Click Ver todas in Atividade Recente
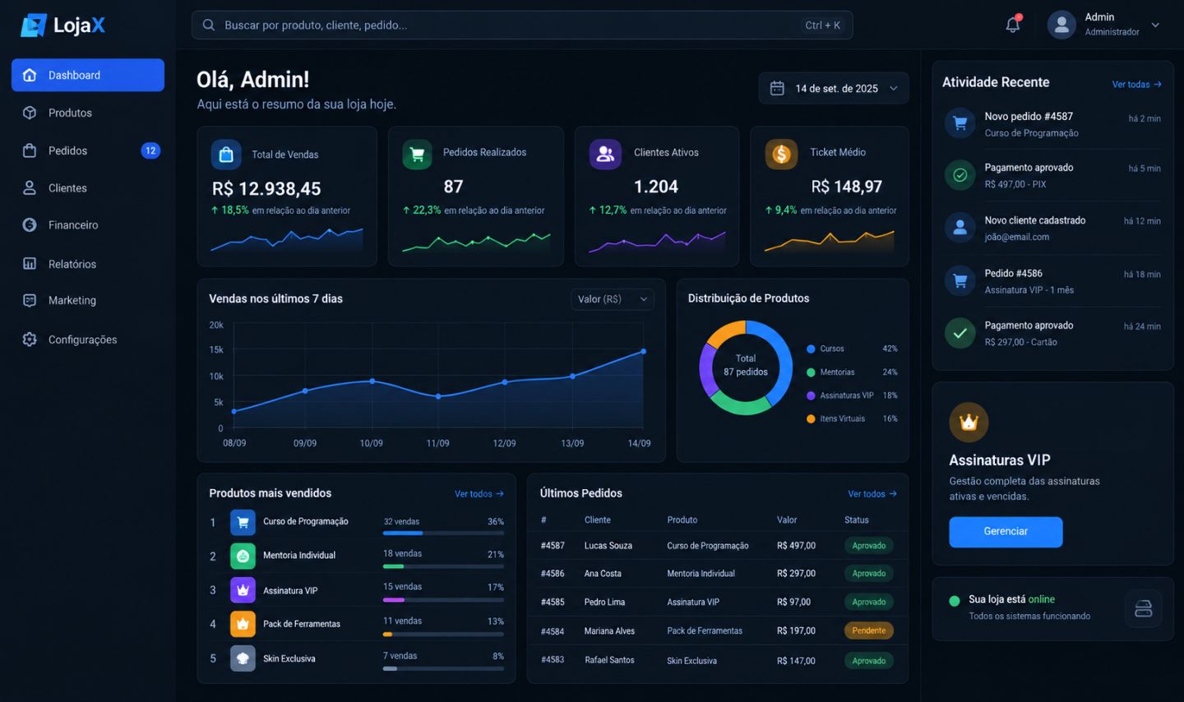The height and width of the screenshot is (702, 1184). click(x=1137, y=85)
